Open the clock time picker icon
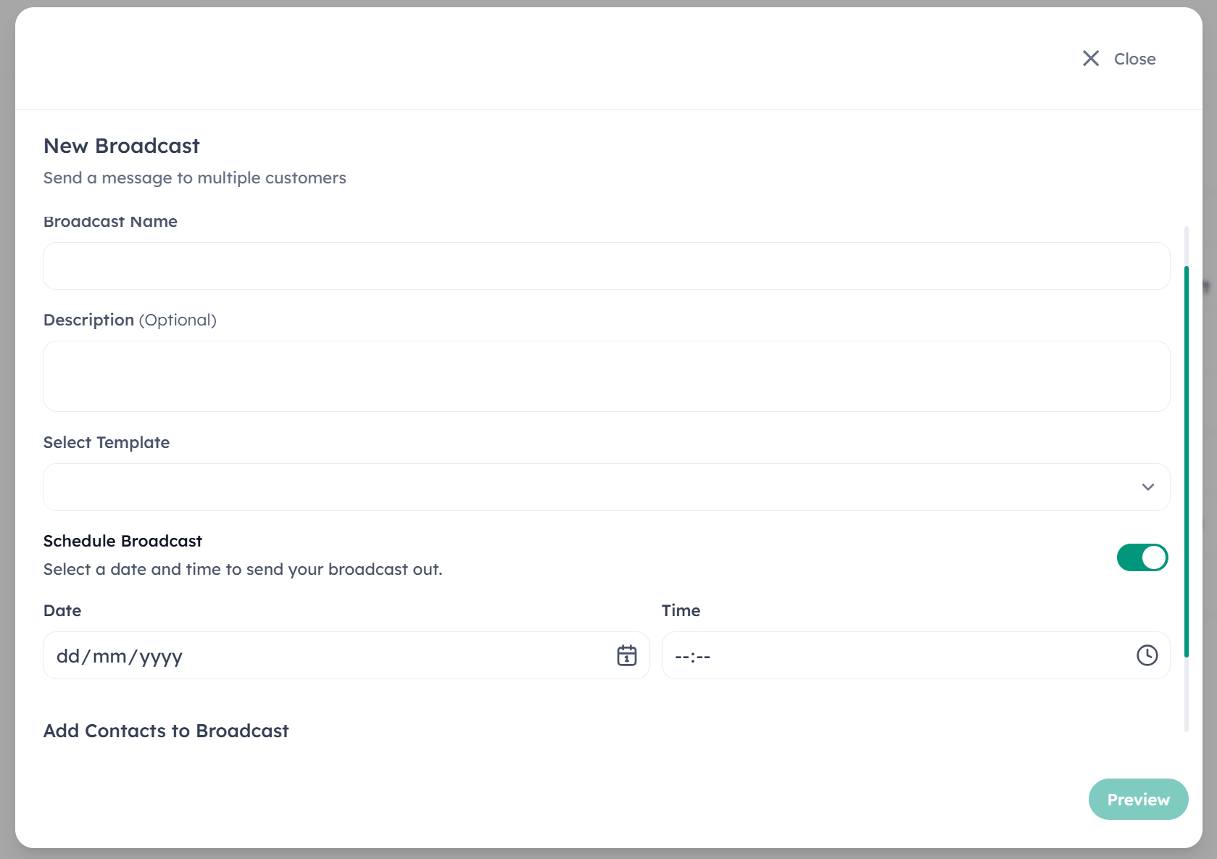This screenshot has height=859, width=1217. [1147, 655]
